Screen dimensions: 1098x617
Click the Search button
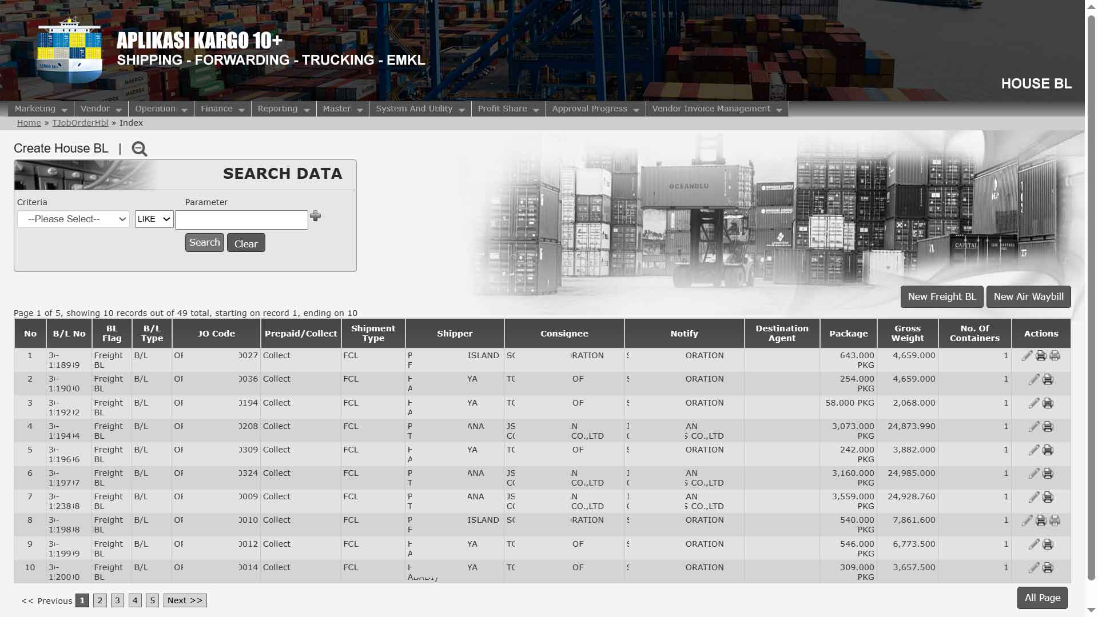(204, 243)
